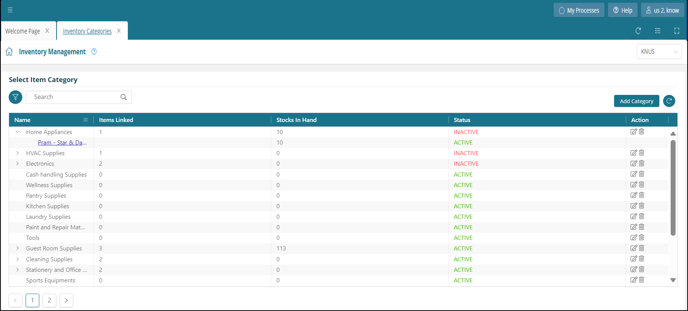Viewport: 688px width, 311px height.
Task: Click the Add Category button
Action: pyautogui.click(x=636, y=101)
